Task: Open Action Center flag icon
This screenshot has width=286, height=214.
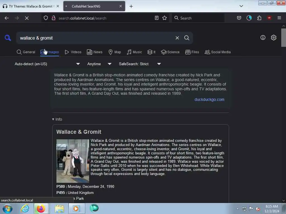Action: point(251,209)
